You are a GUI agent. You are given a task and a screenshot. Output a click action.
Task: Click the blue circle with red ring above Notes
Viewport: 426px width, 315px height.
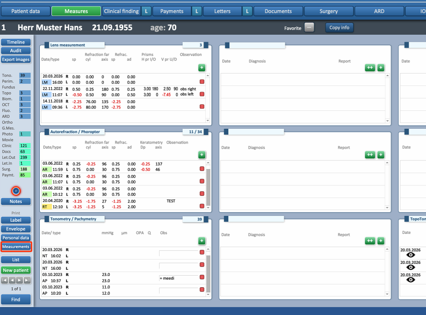[x=16, y=191]
